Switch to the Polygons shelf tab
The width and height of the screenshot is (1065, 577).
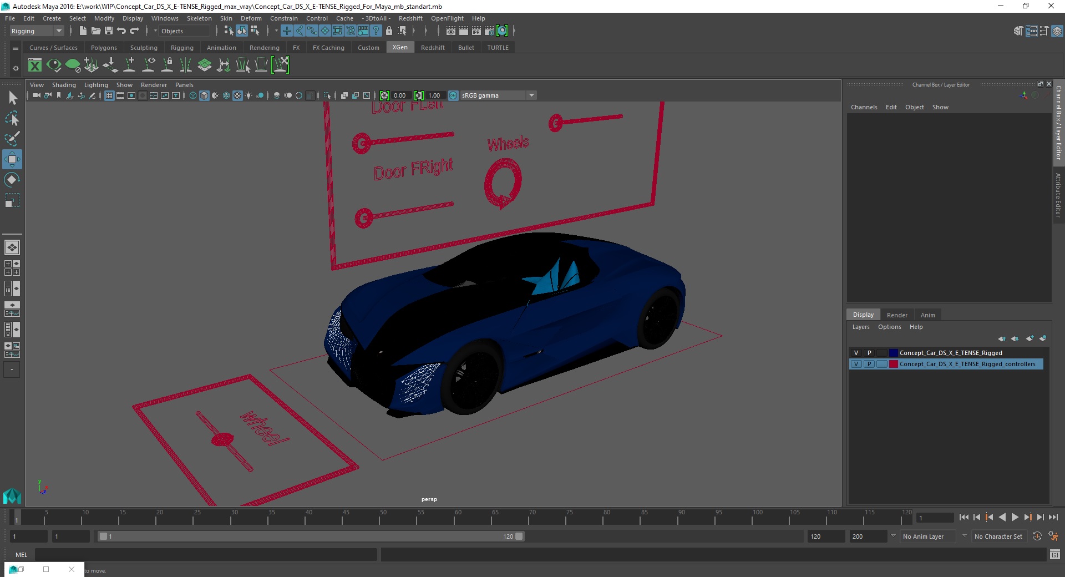click(x=104, y=48)
